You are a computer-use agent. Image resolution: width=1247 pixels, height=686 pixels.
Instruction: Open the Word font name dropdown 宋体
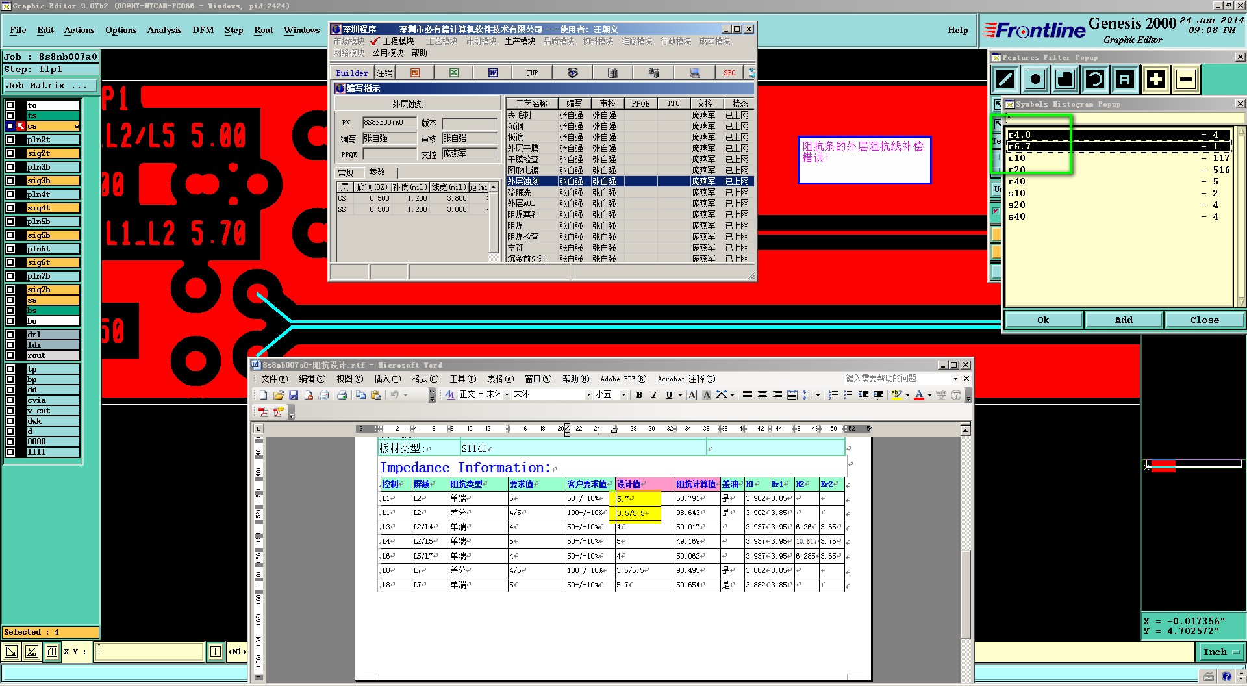coord(588,395)
